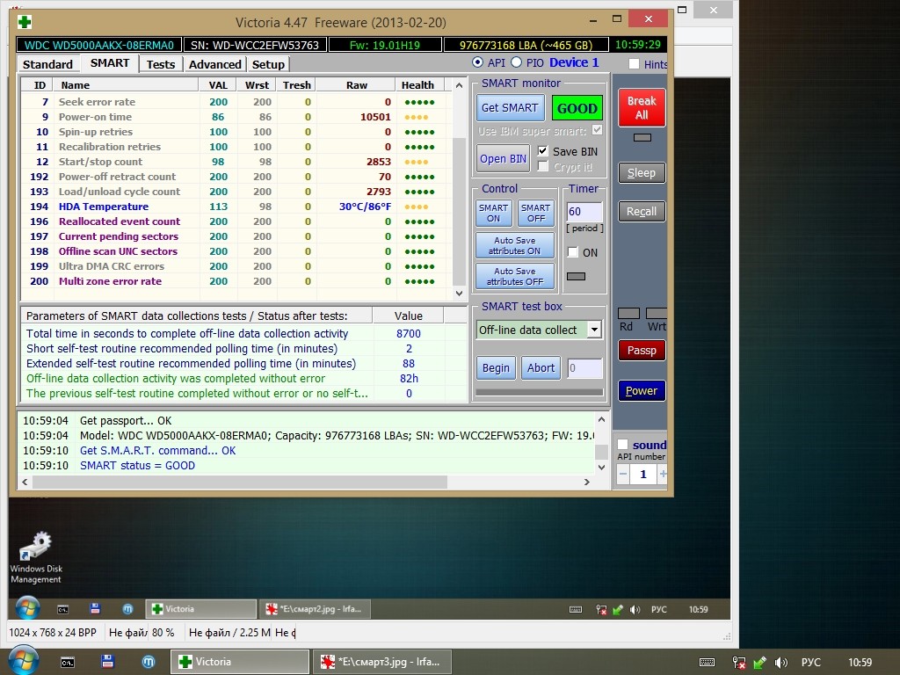Image resolution: width=900 pixels, height=675 pixels.
Task: Switch to the Standard tab
Action: pyautogui.click(x=47, y=64)
